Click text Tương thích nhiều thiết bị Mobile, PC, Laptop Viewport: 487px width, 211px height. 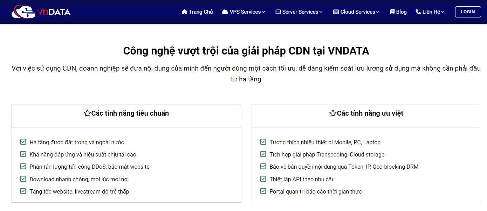click(x=325, y=142)
